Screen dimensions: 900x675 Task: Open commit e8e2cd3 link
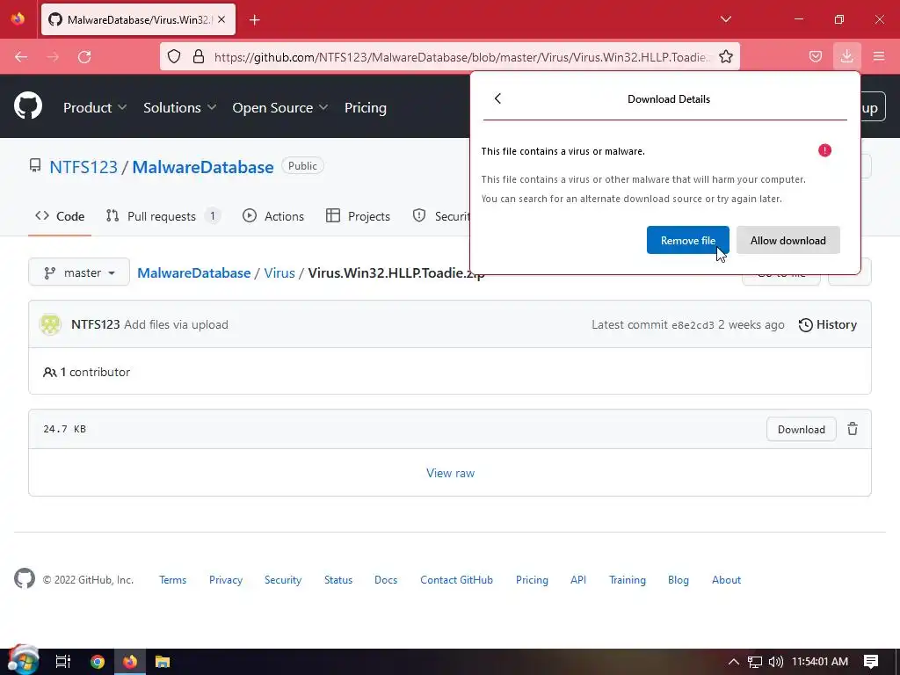693,325
